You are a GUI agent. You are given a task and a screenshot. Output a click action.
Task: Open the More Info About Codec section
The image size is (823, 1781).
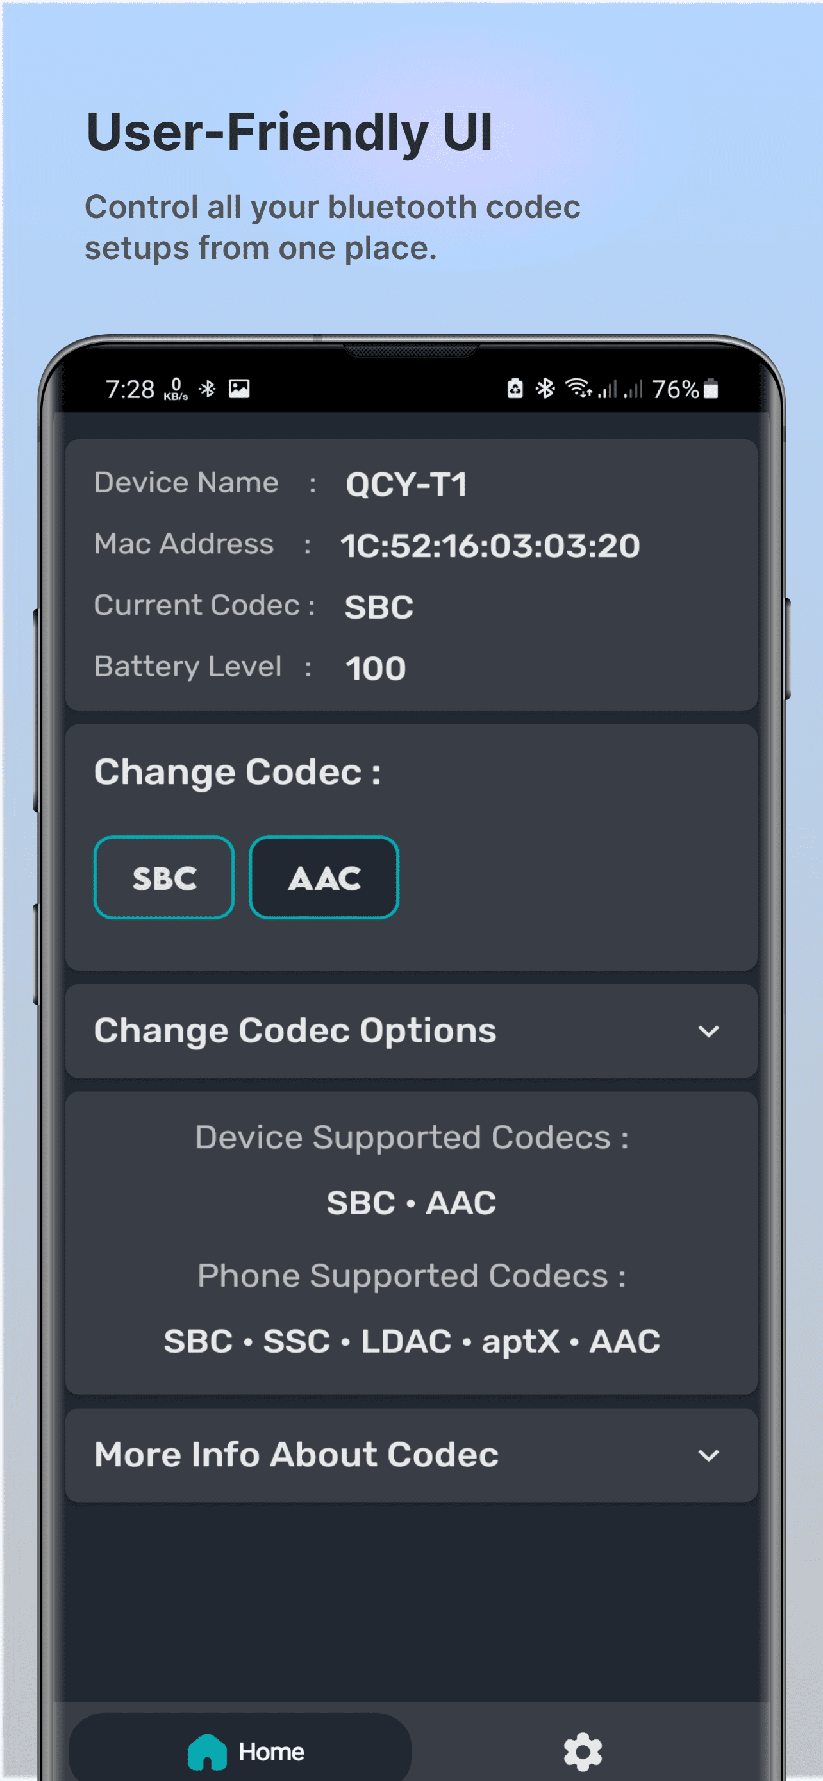click(x=297, y=1455)
